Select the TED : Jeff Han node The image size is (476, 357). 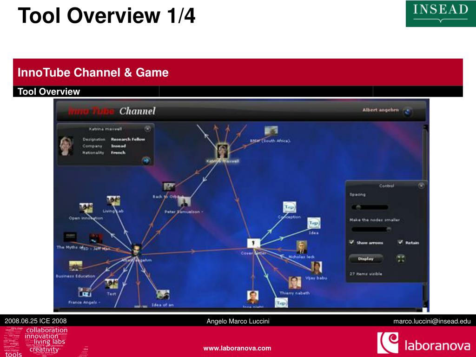pyautogui.click(x=96, y=238)
